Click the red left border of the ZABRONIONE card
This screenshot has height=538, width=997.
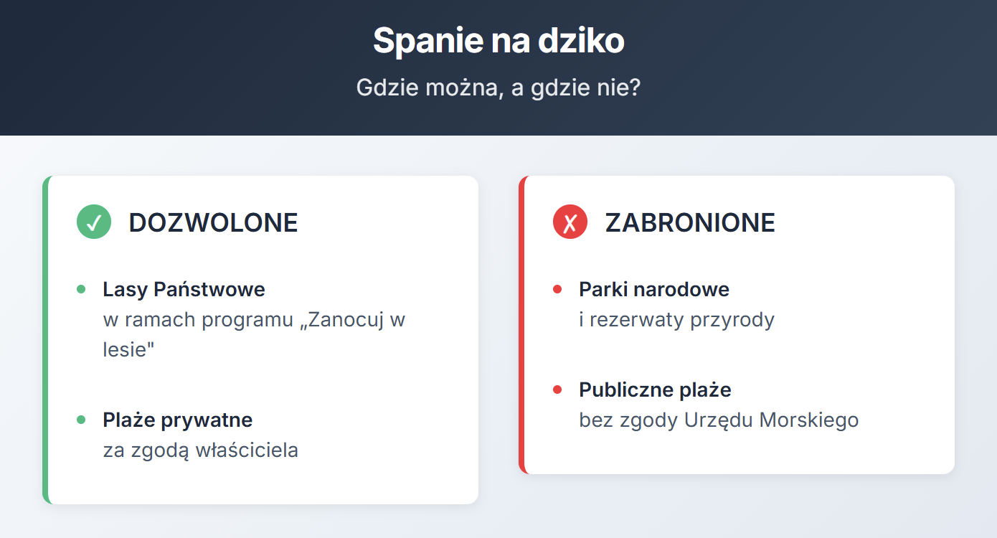pos(521,324)
